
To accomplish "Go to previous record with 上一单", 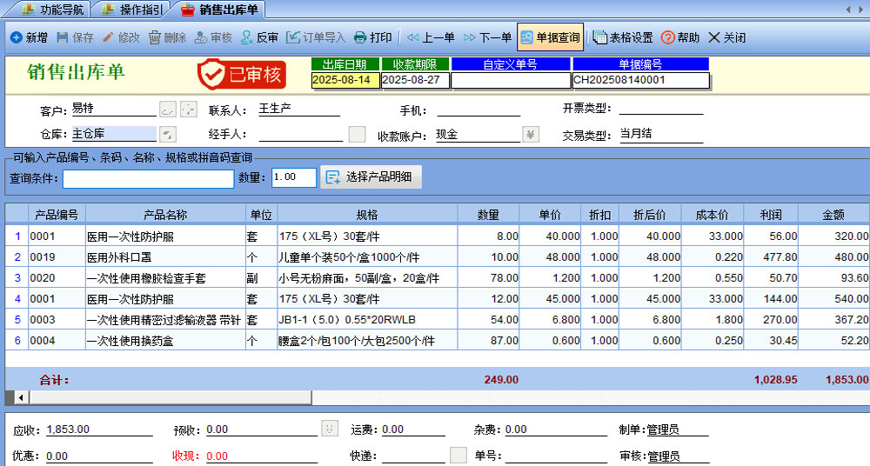I will point(431,37).
